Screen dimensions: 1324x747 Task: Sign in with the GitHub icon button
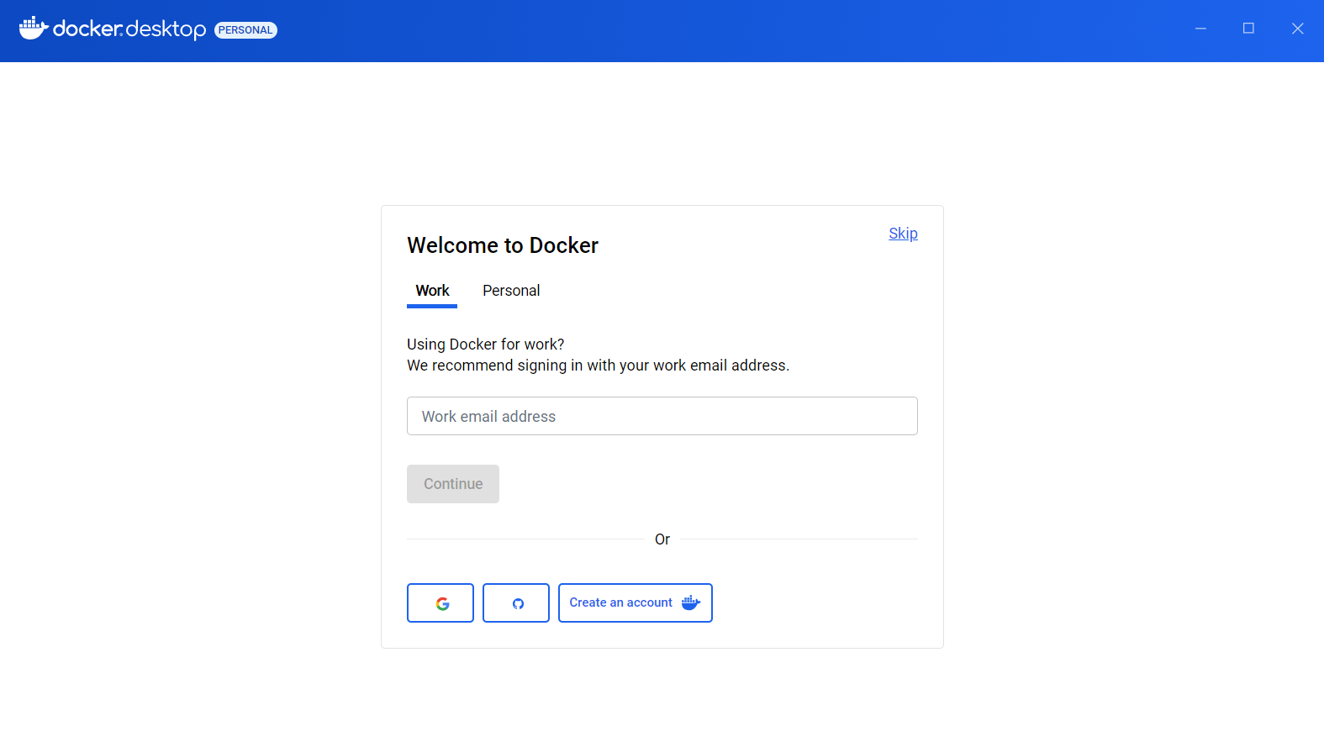[x=516, y=602]
